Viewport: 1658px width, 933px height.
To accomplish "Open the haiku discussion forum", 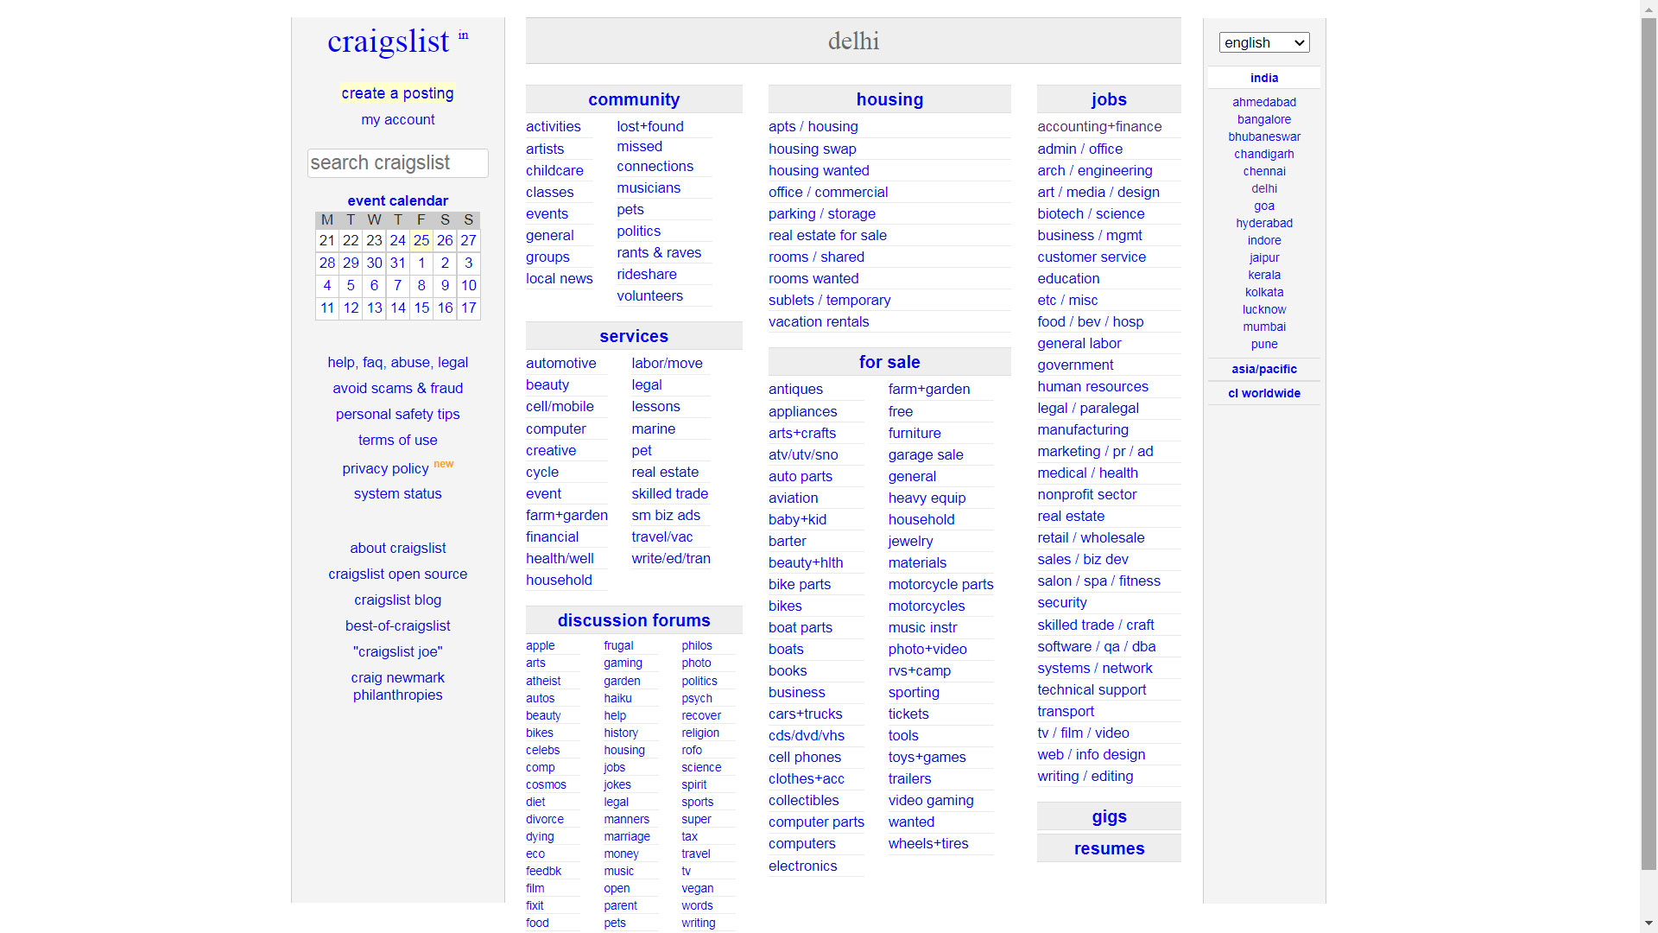I will click(618, 698).
